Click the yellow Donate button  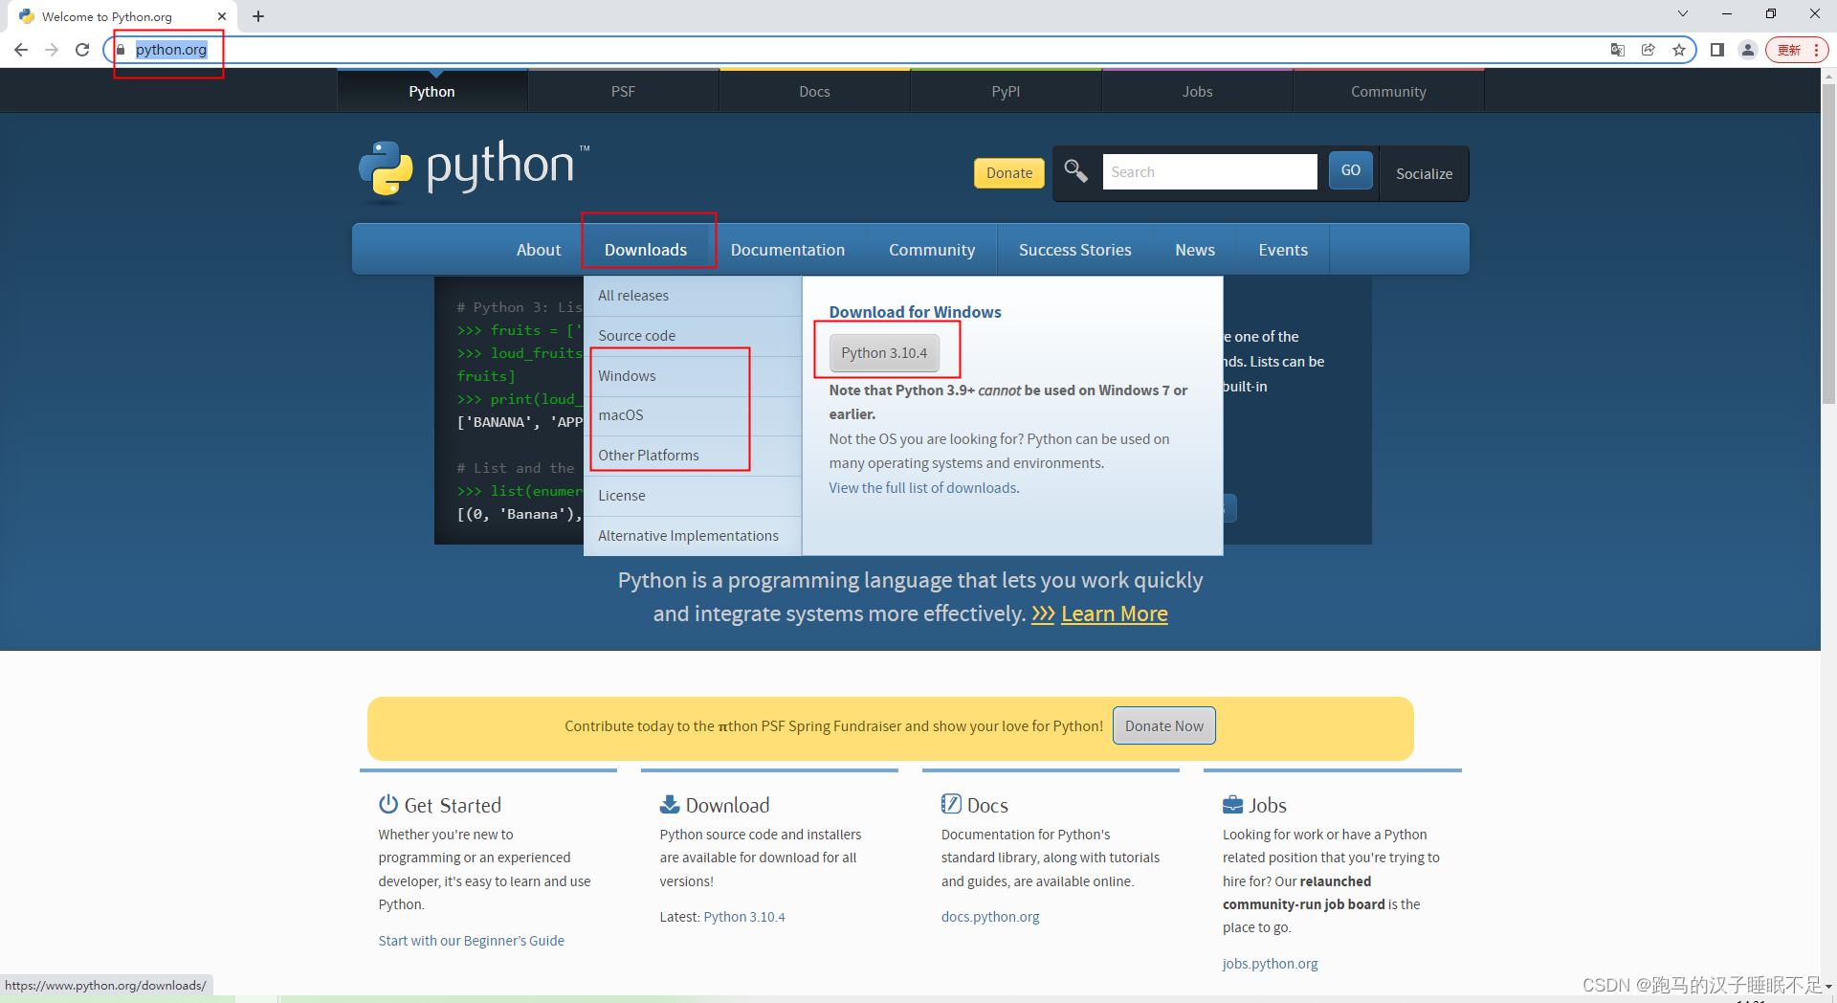1009,173
